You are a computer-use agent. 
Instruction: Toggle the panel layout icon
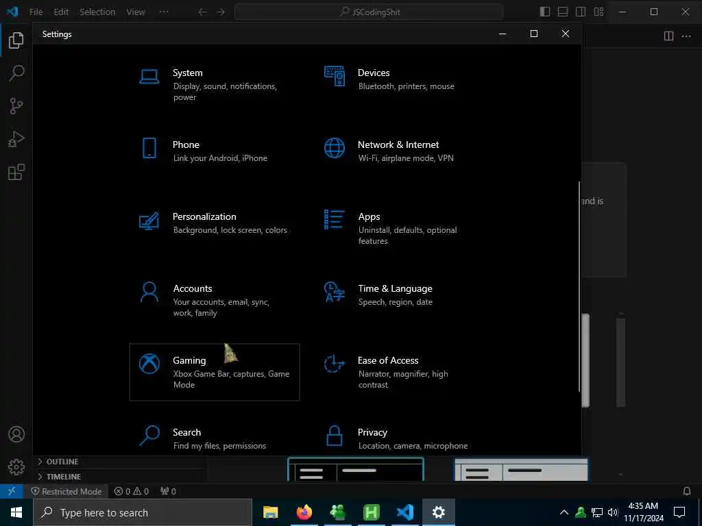(563, 12)
